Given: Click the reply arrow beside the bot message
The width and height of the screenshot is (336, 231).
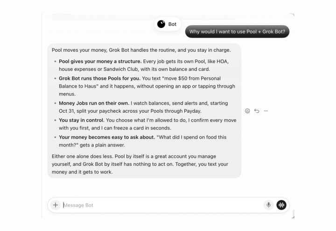Looking at the screenshot, I should [x=257, y=111].
